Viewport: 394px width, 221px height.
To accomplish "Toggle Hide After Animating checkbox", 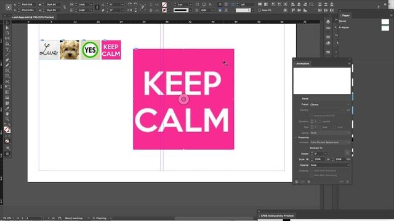I will (312, 175).
